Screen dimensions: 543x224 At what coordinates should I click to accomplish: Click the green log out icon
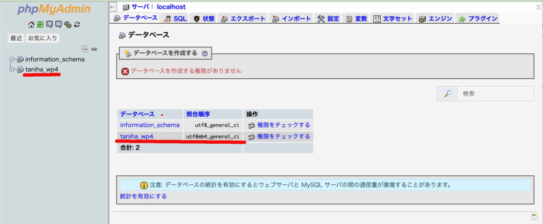click(x=40, y=24)
